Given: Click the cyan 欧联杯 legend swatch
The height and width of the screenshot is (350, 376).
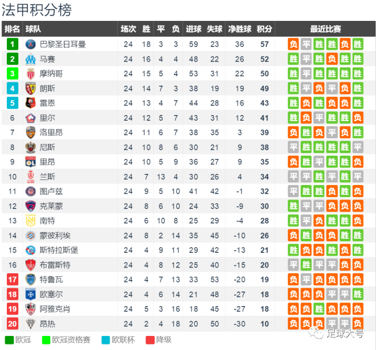Looking at the screenshot, I should click(106, 340).
